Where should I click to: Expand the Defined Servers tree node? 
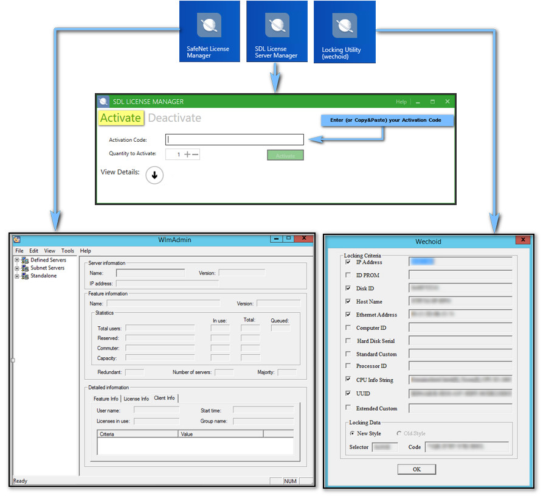tap(16, 260)
